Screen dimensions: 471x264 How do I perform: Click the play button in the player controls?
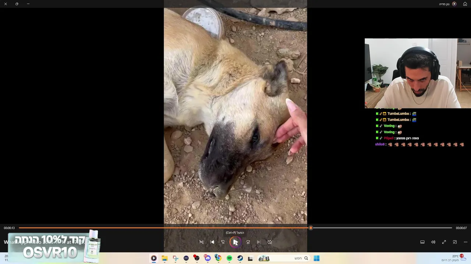(x=235, y=242)
